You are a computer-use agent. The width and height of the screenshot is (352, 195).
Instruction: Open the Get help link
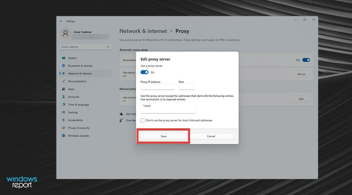click(x=131, y=114)
